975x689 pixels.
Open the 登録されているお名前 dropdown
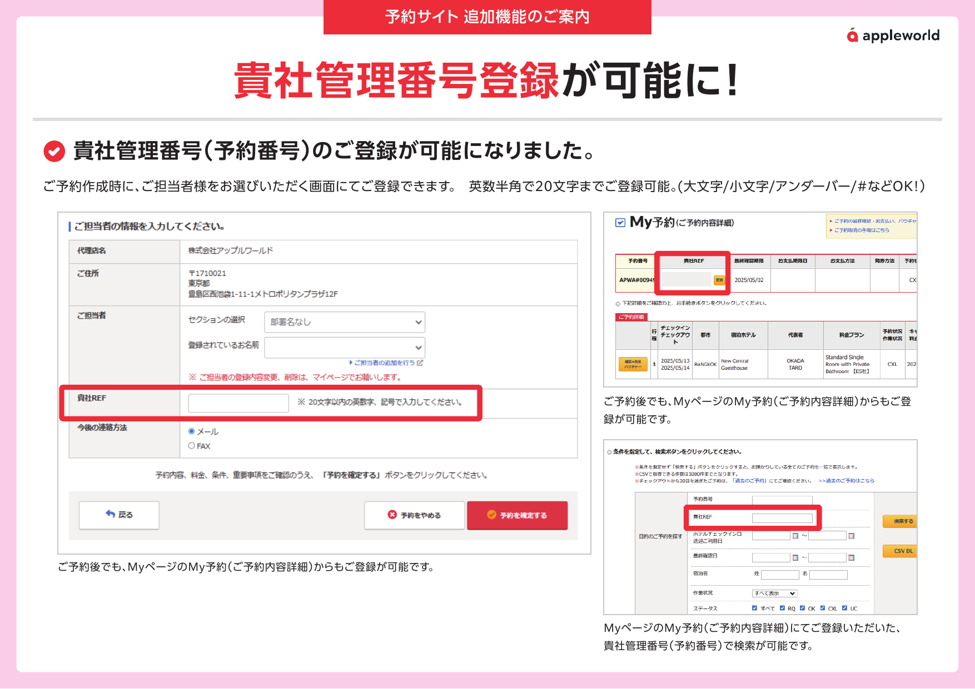click(345, 348)
